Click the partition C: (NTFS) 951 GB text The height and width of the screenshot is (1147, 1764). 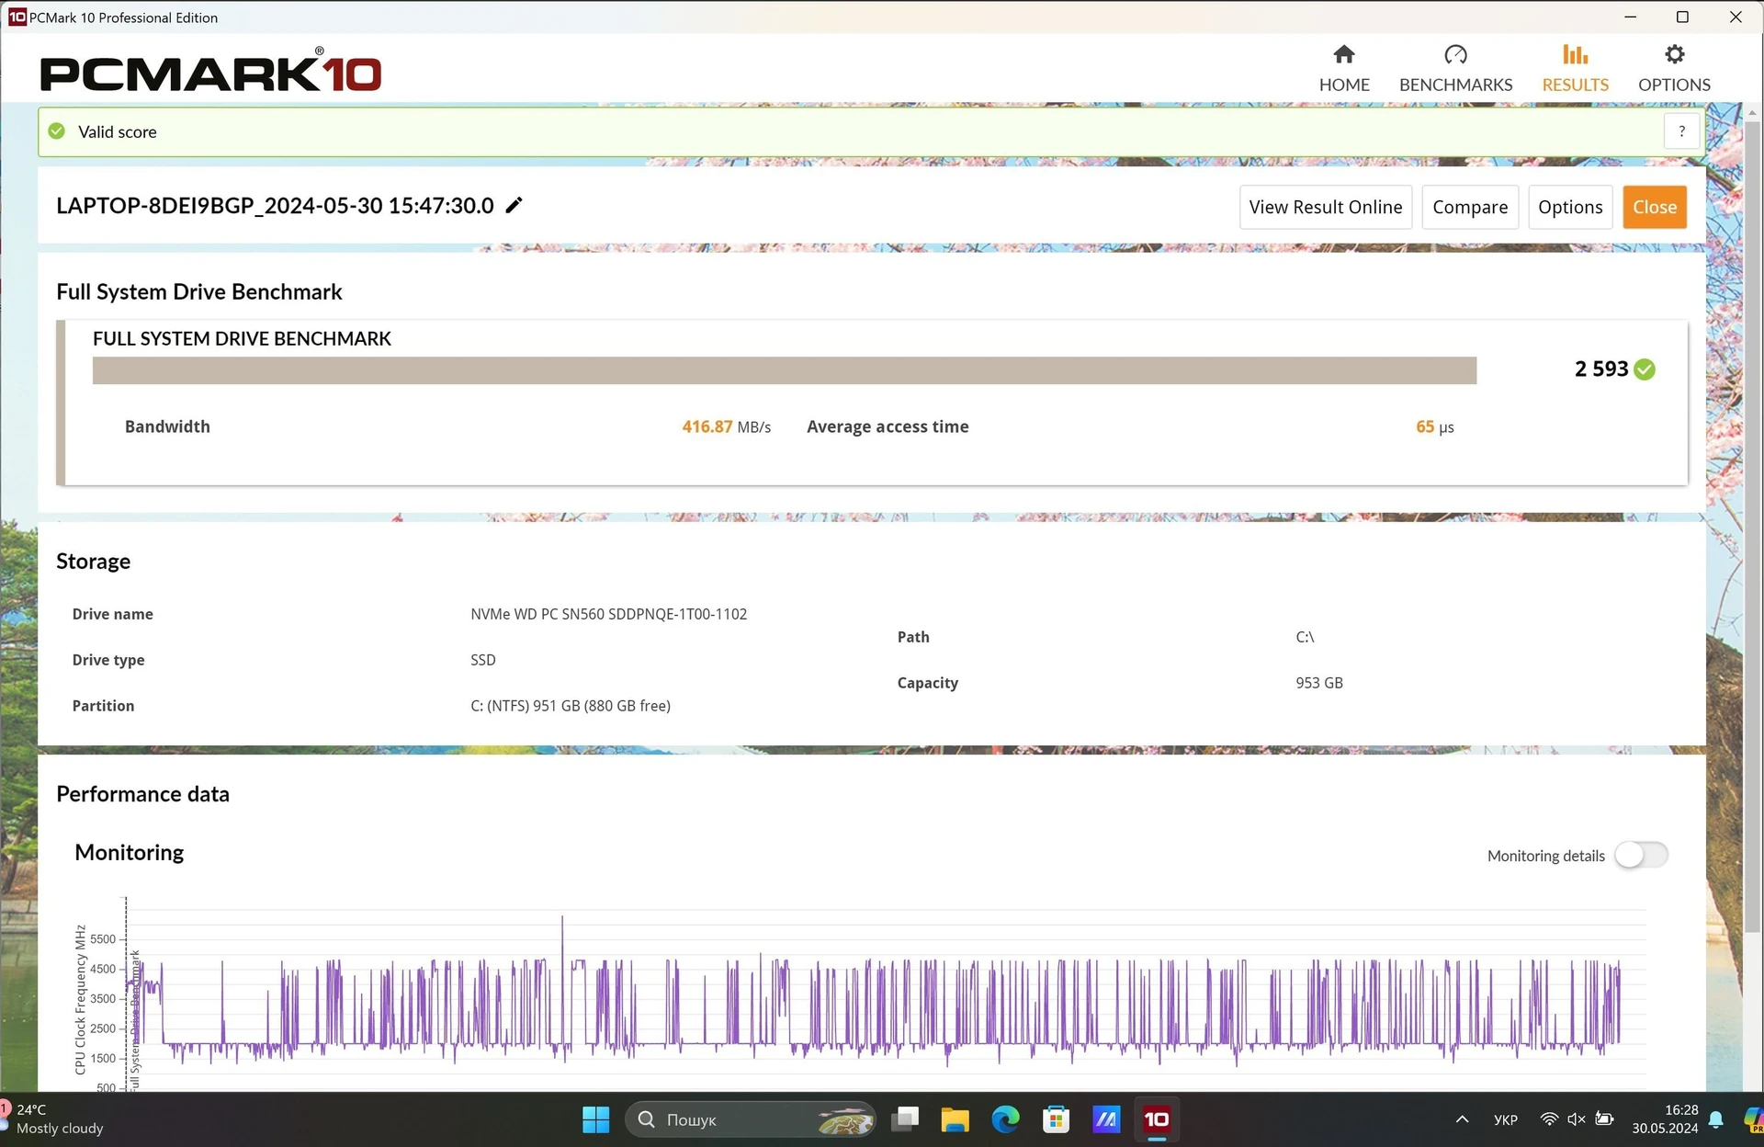tap(570, 706)
